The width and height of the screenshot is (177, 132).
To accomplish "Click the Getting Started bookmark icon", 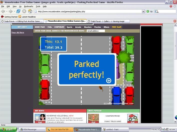I will point(2,17).
